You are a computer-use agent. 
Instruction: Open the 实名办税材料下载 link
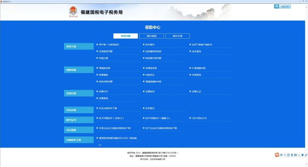108,108
